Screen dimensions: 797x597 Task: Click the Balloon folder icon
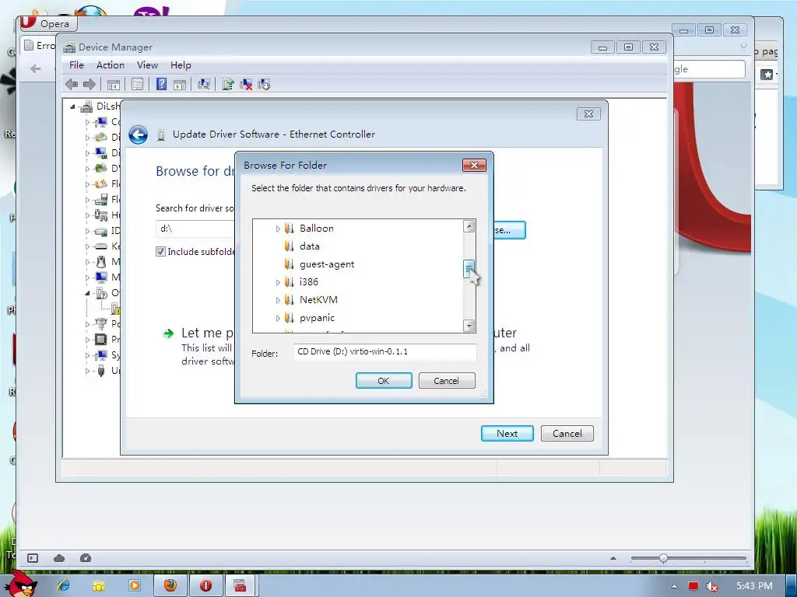(x=290, y=229)
